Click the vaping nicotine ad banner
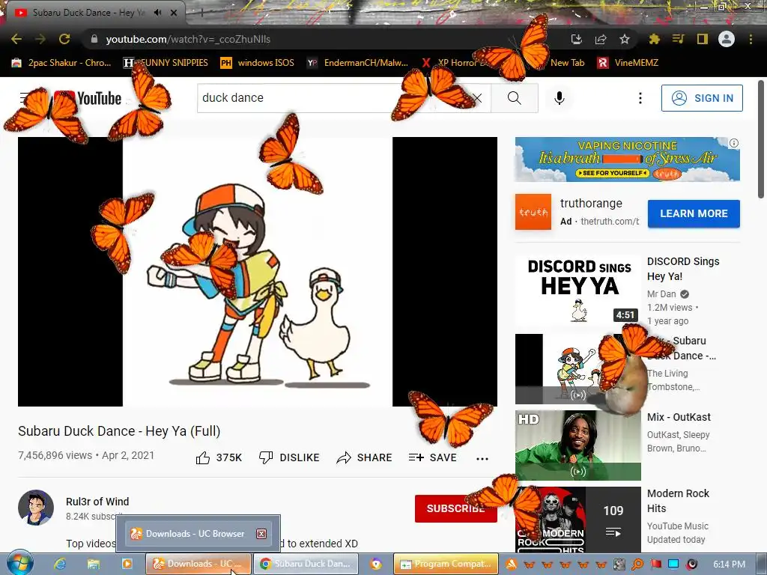The image size is (767, 575). (x=627, y=159)
